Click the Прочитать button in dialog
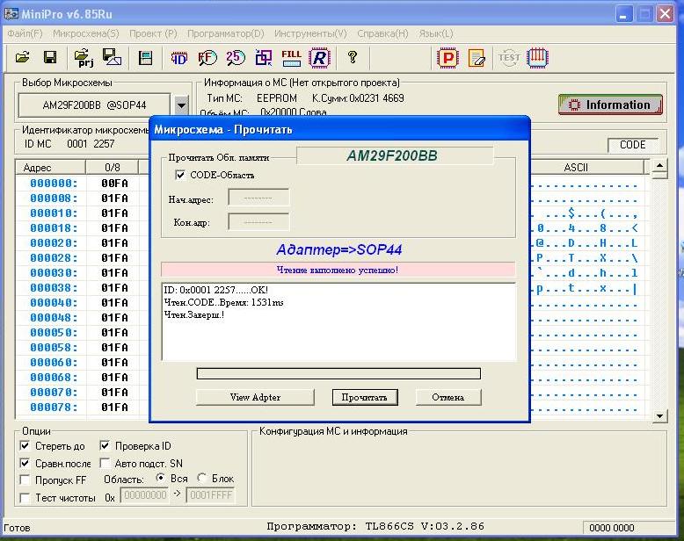The height and width of the screenshot is (541, 684). [x=365, y=397]
